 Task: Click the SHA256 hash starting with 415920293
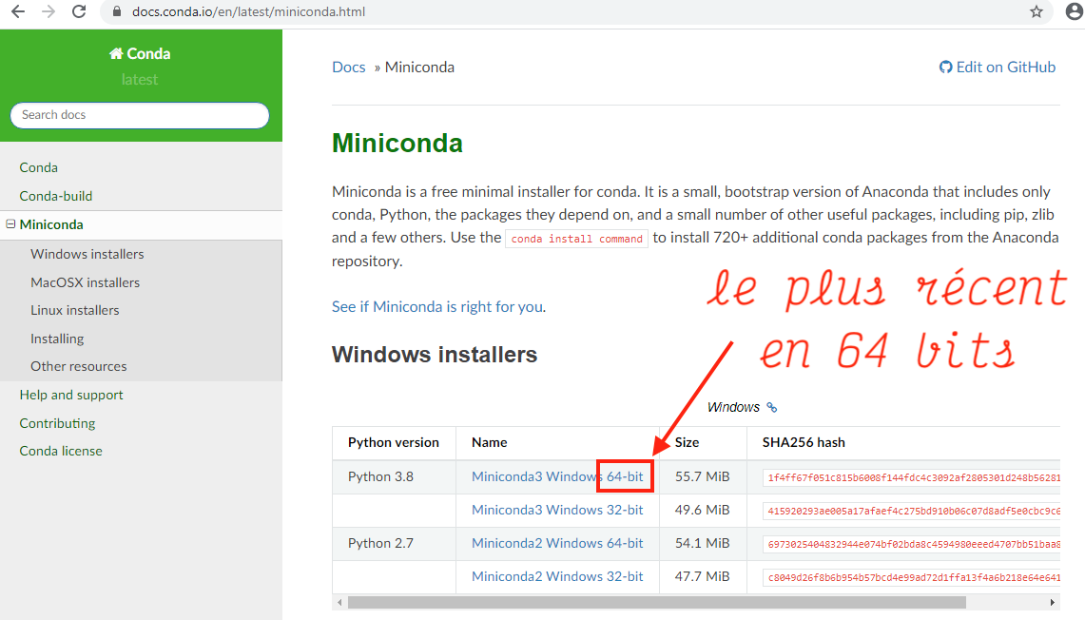[911, 511]
